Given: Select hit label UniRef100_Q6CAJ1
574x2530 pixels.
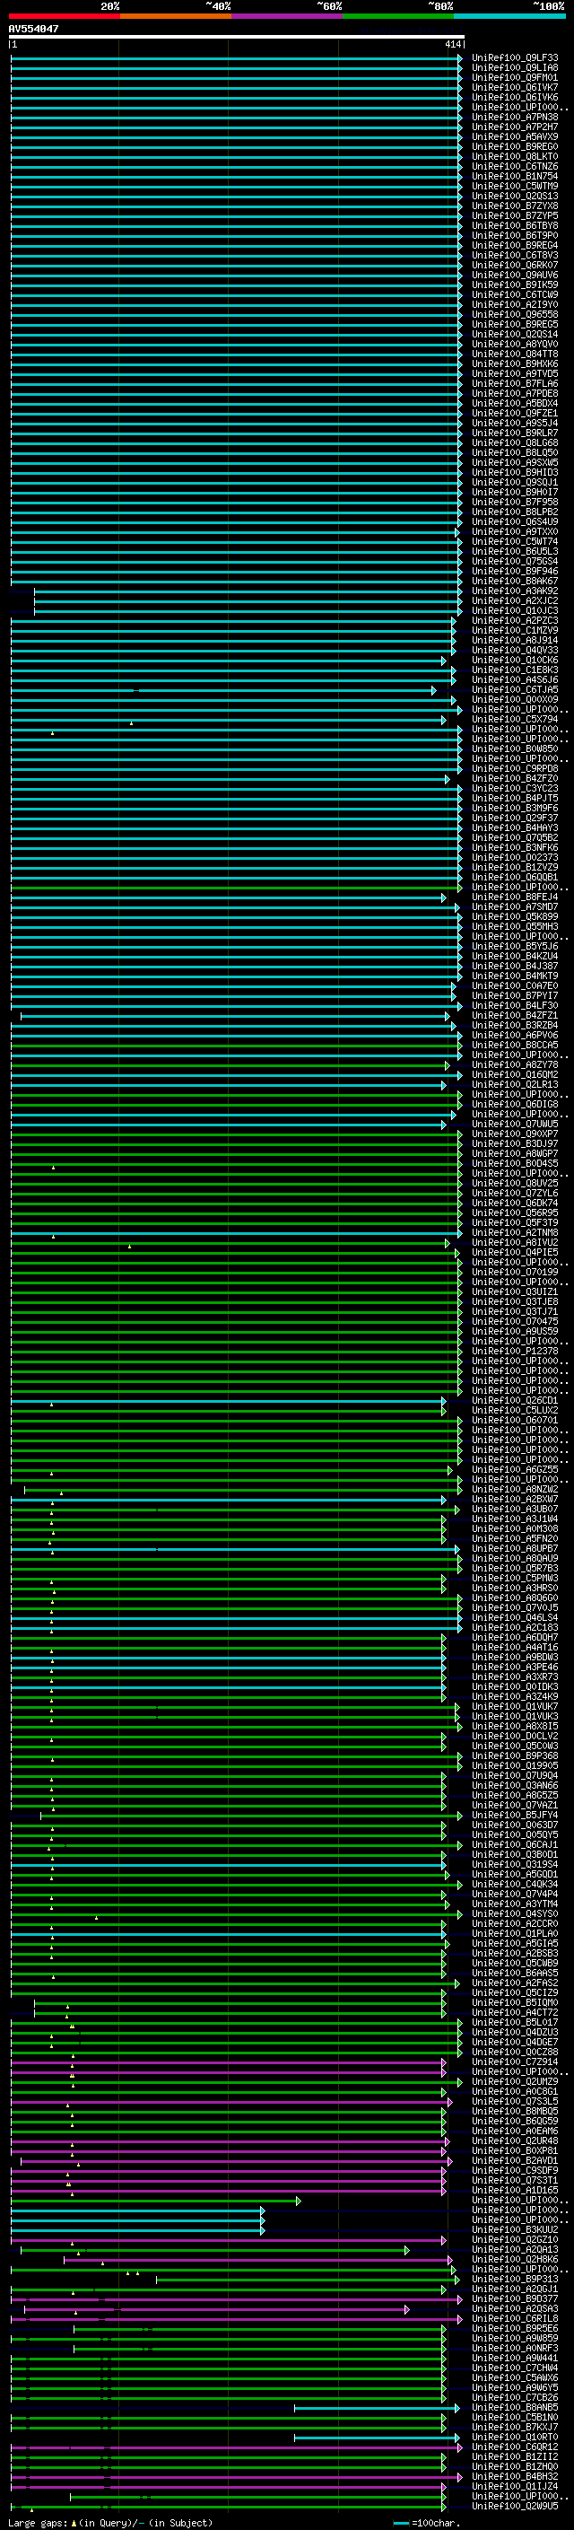Looking at the screenshot, I should point(514,1844).
